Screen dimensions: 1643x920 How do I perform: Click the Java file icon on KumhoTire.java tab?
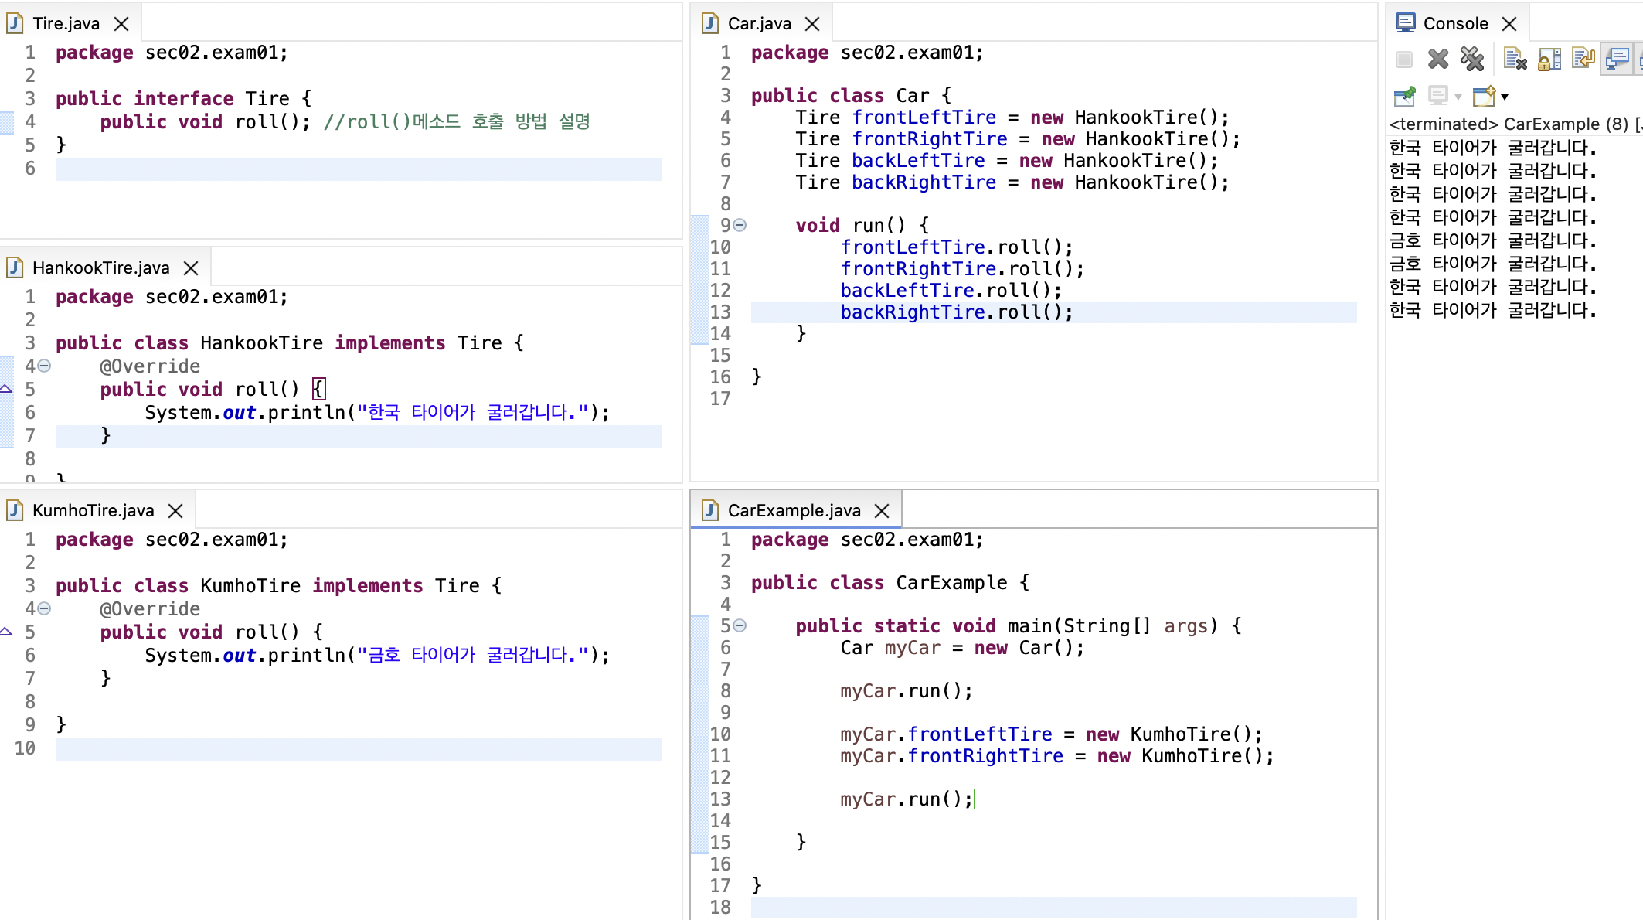[15, 510]
